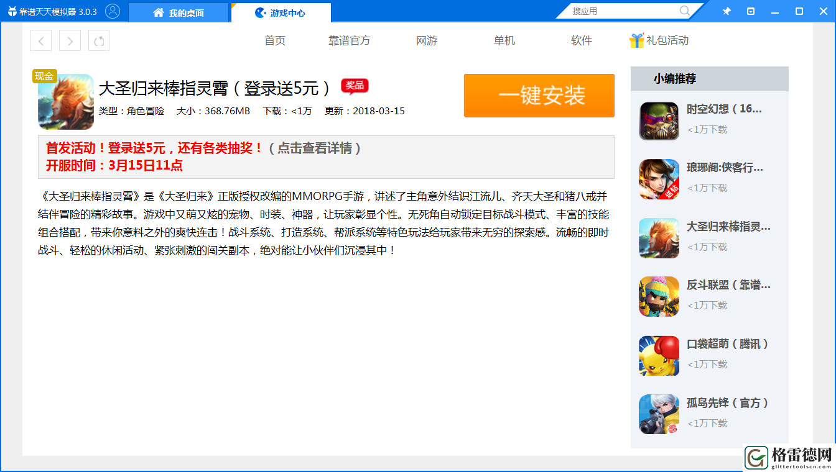This screenshot has width=836, height=472.
Task: Open the 单机 navigation item
Action: tap(504, 40)
